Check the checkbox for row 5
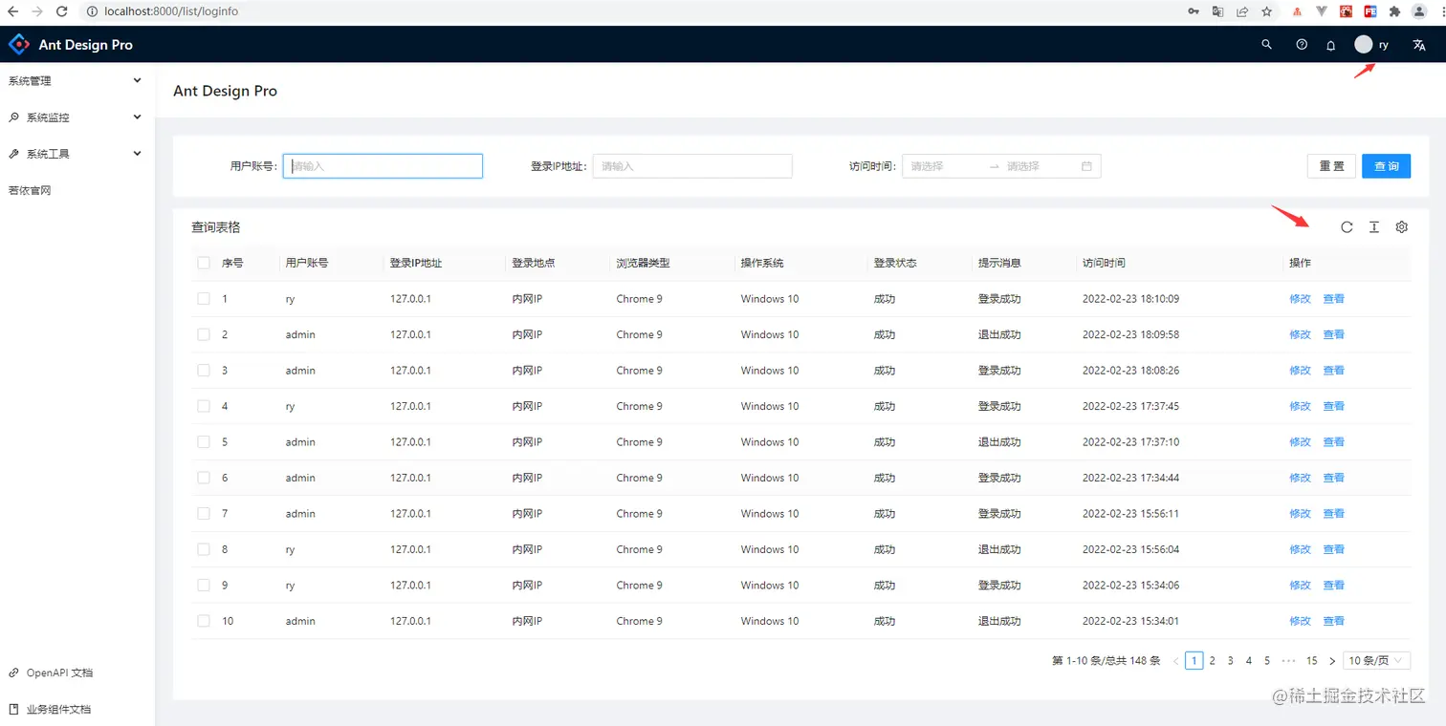 (x=204, y=442)
